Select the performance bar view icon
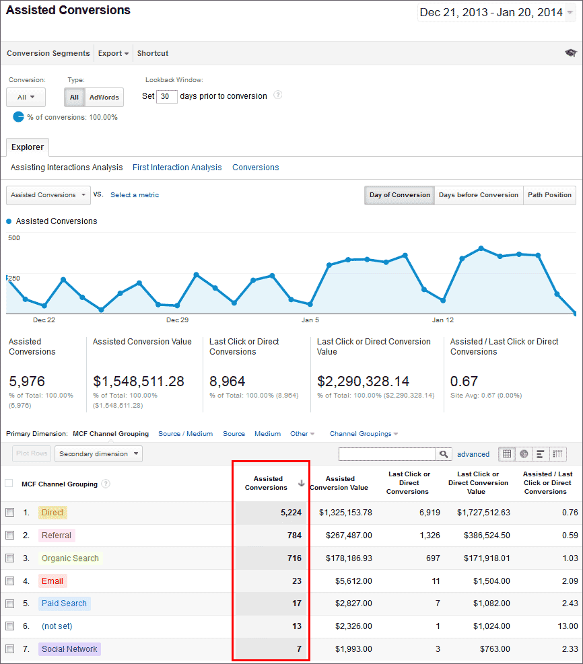 click(541, 454)
